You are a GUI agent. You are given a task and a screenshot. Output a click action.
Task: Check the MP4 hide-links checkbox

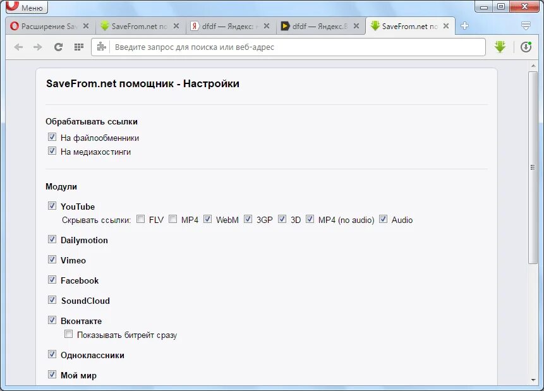(x=172, y=219)
